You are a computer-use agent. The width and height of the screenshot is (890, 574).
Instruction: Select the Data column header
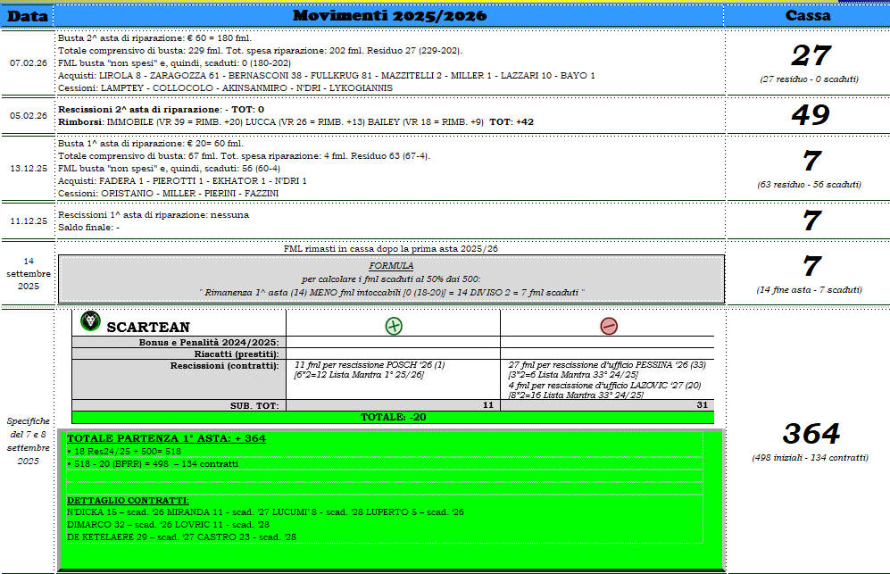pyautogui.click(x=28, y=16)
